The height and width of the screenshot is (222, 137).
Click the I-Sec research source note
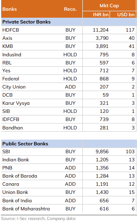[38, 219]
